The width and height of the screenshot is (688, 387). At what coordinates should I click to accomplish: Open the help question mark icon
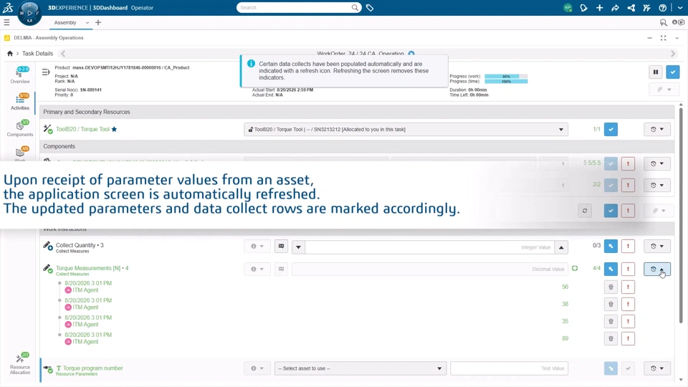coord(662,8)
